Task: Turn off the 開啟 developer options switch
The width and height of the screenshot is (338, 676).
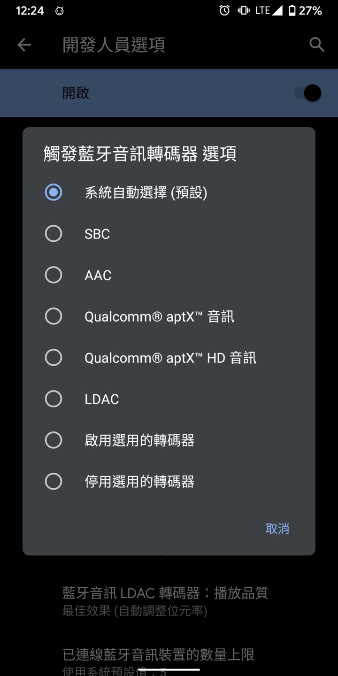Action: pos(308,93)
